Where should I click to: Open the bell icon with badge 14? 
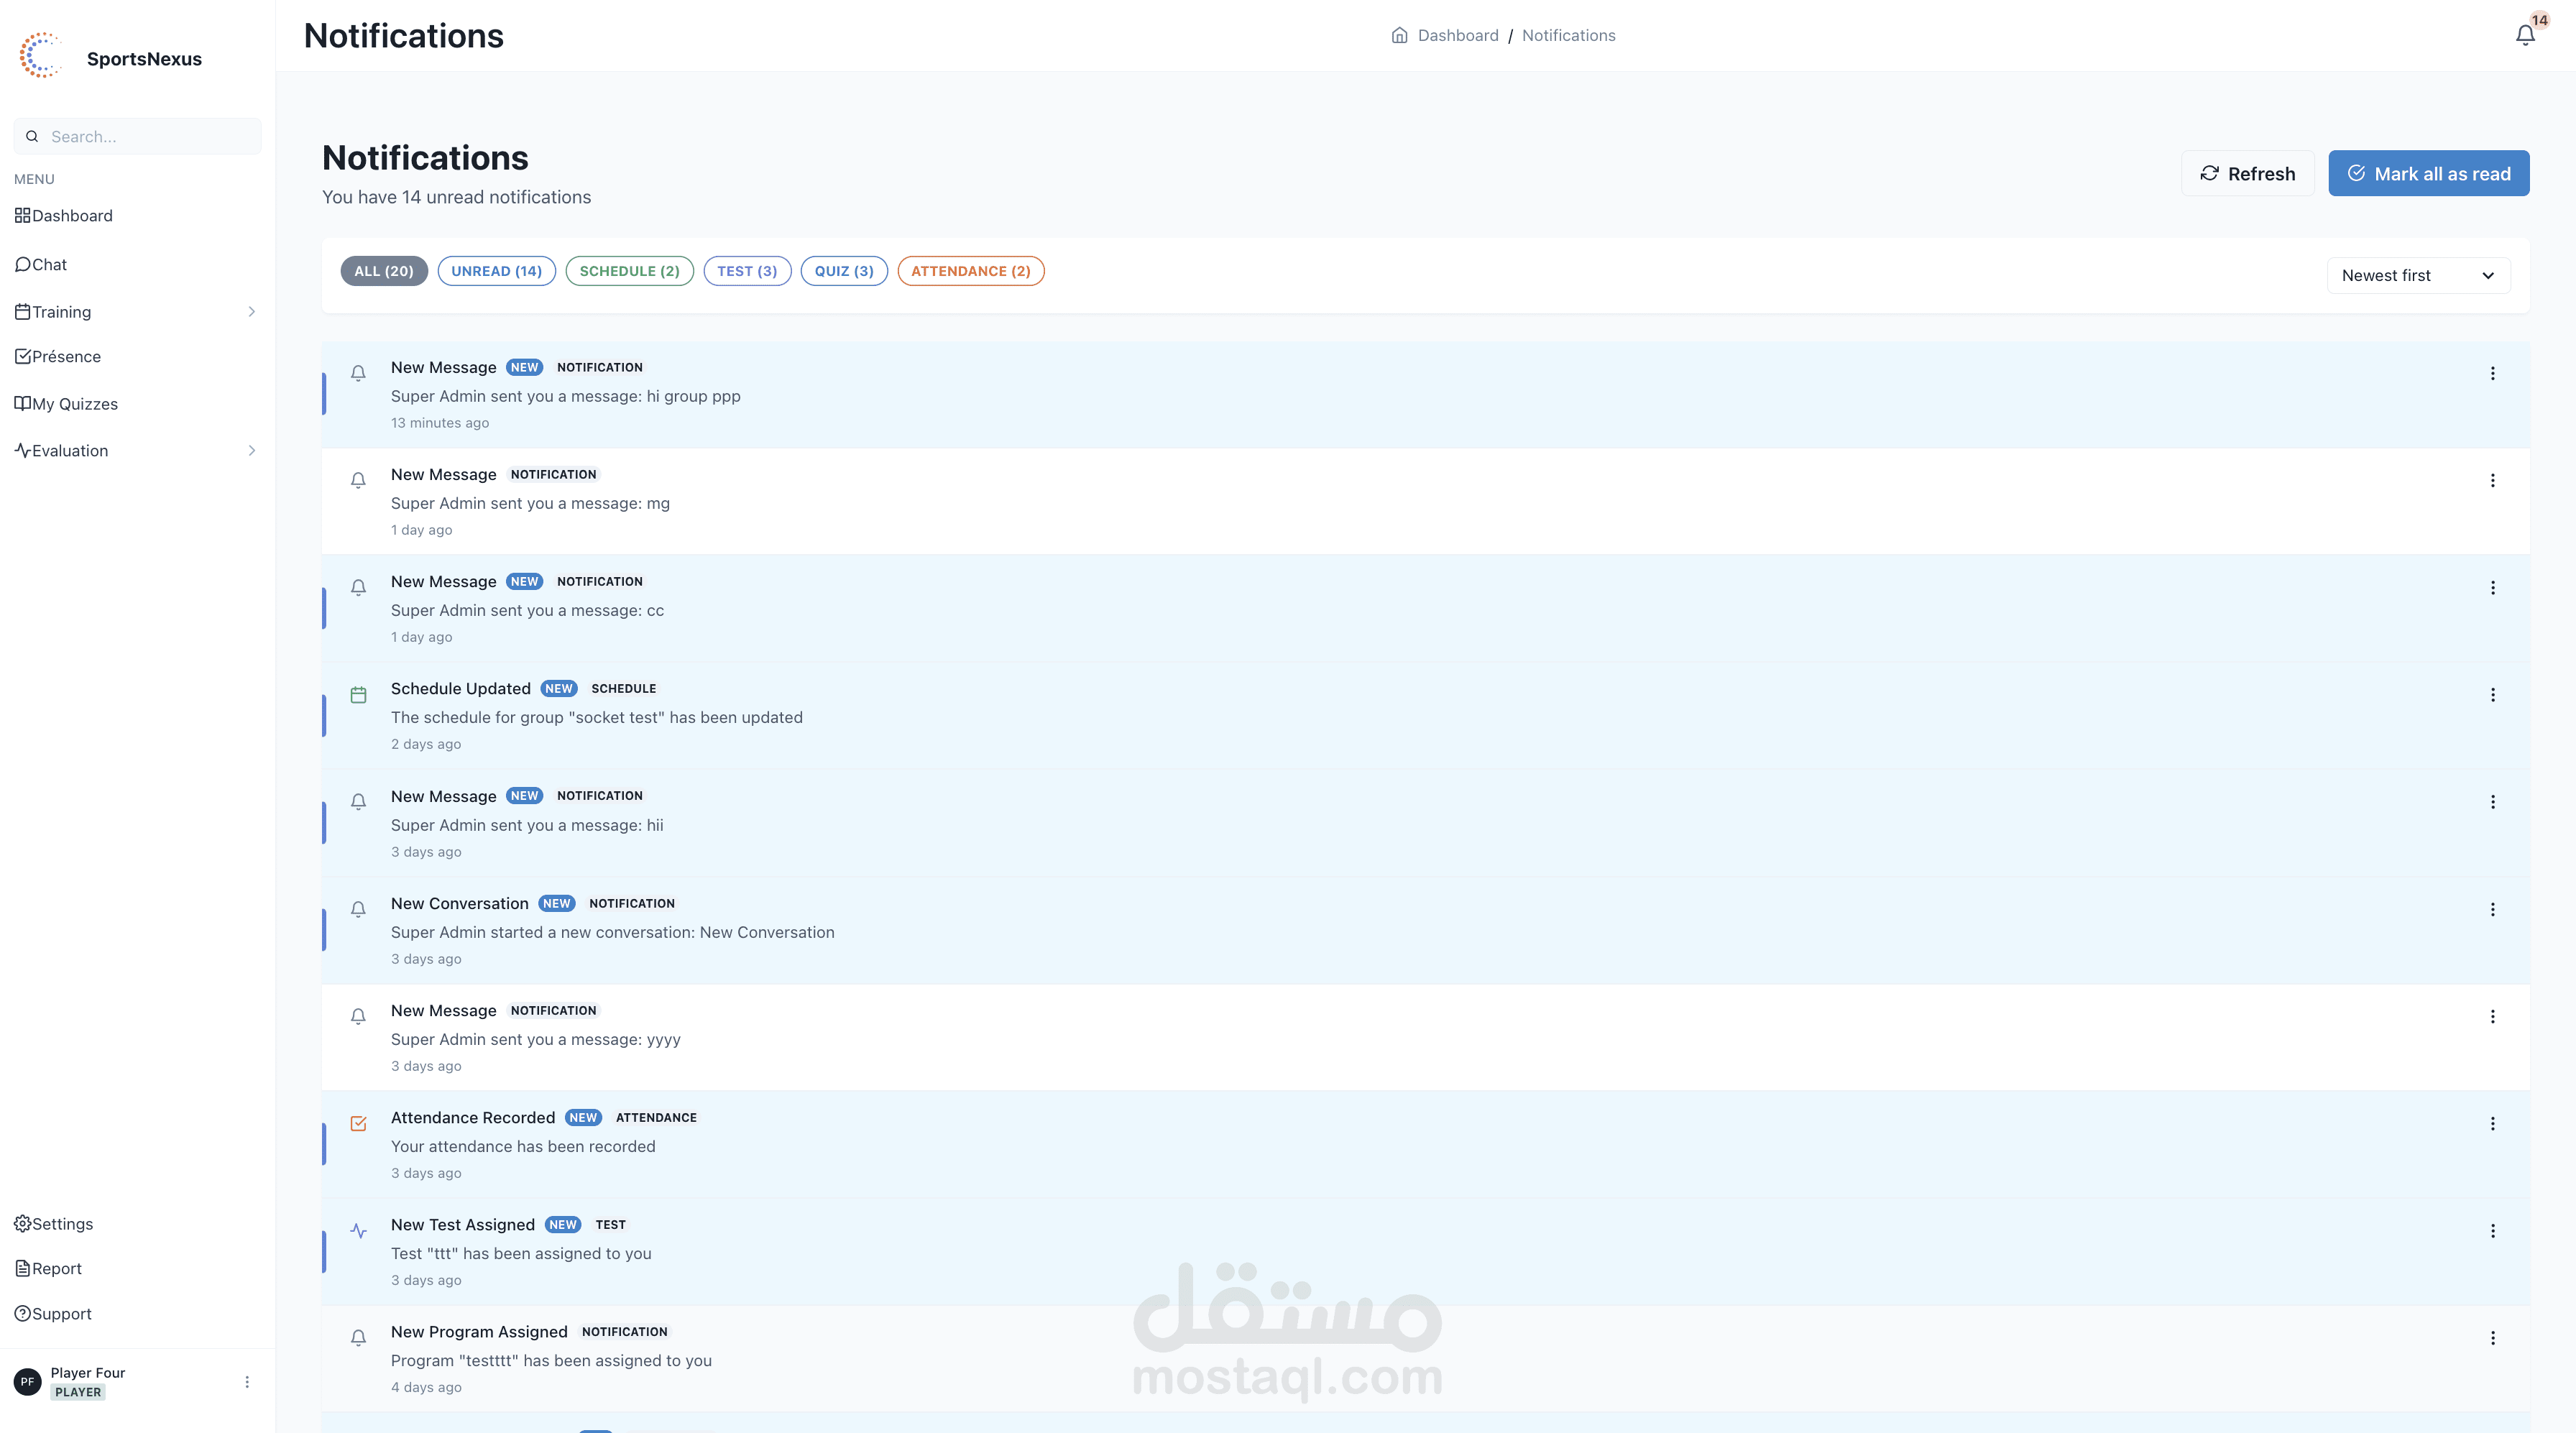2524,36
